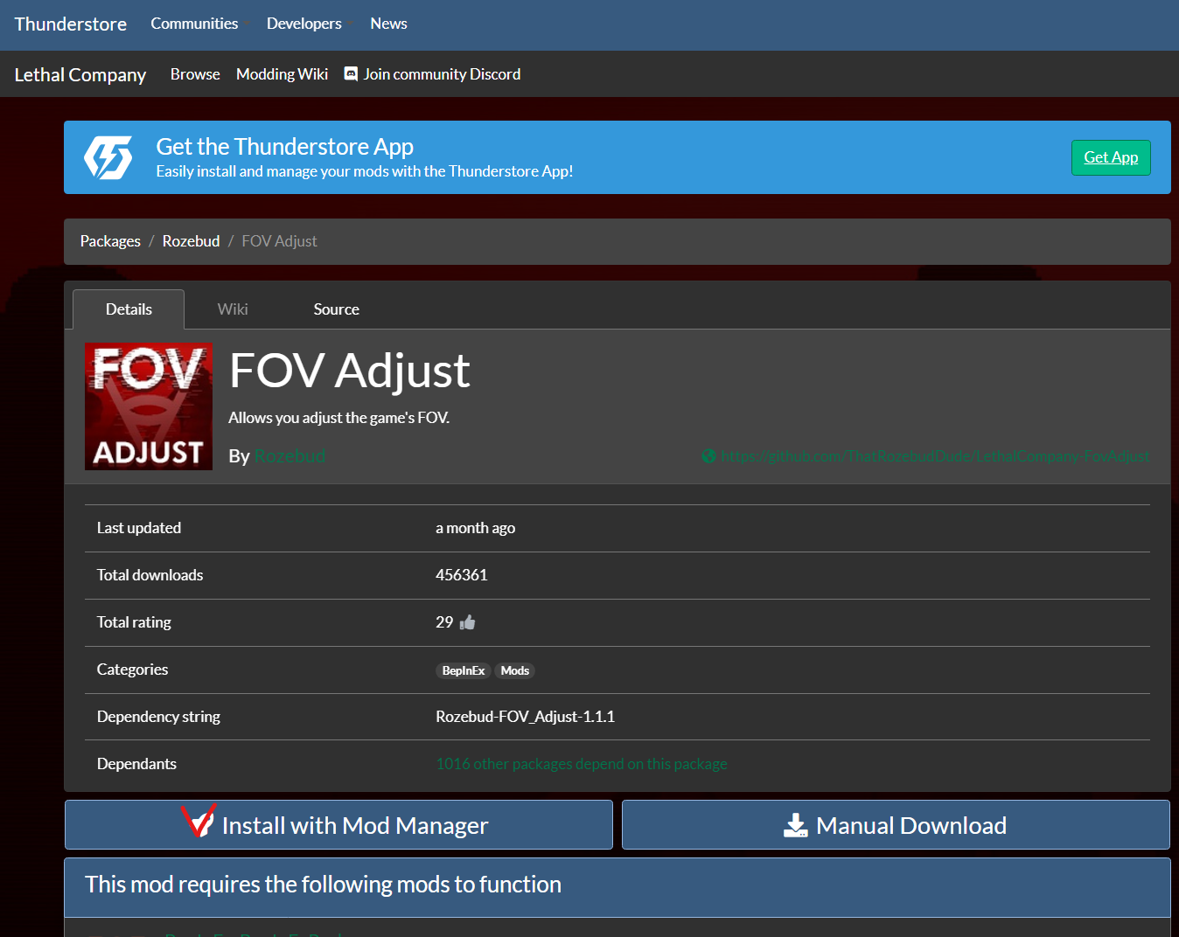This screenshot has height=937, width=1179.
Task: Open Rozebud in the breadcrumb trail
Action: coord(191,241)
